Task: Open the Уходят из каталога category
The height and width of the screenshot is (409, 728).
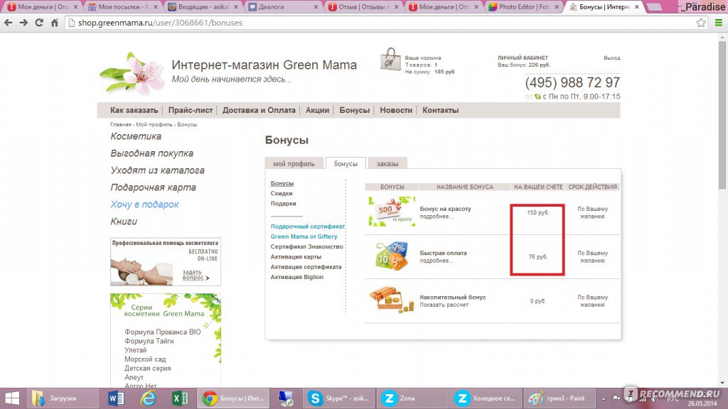Action: [x=157, y=170]
